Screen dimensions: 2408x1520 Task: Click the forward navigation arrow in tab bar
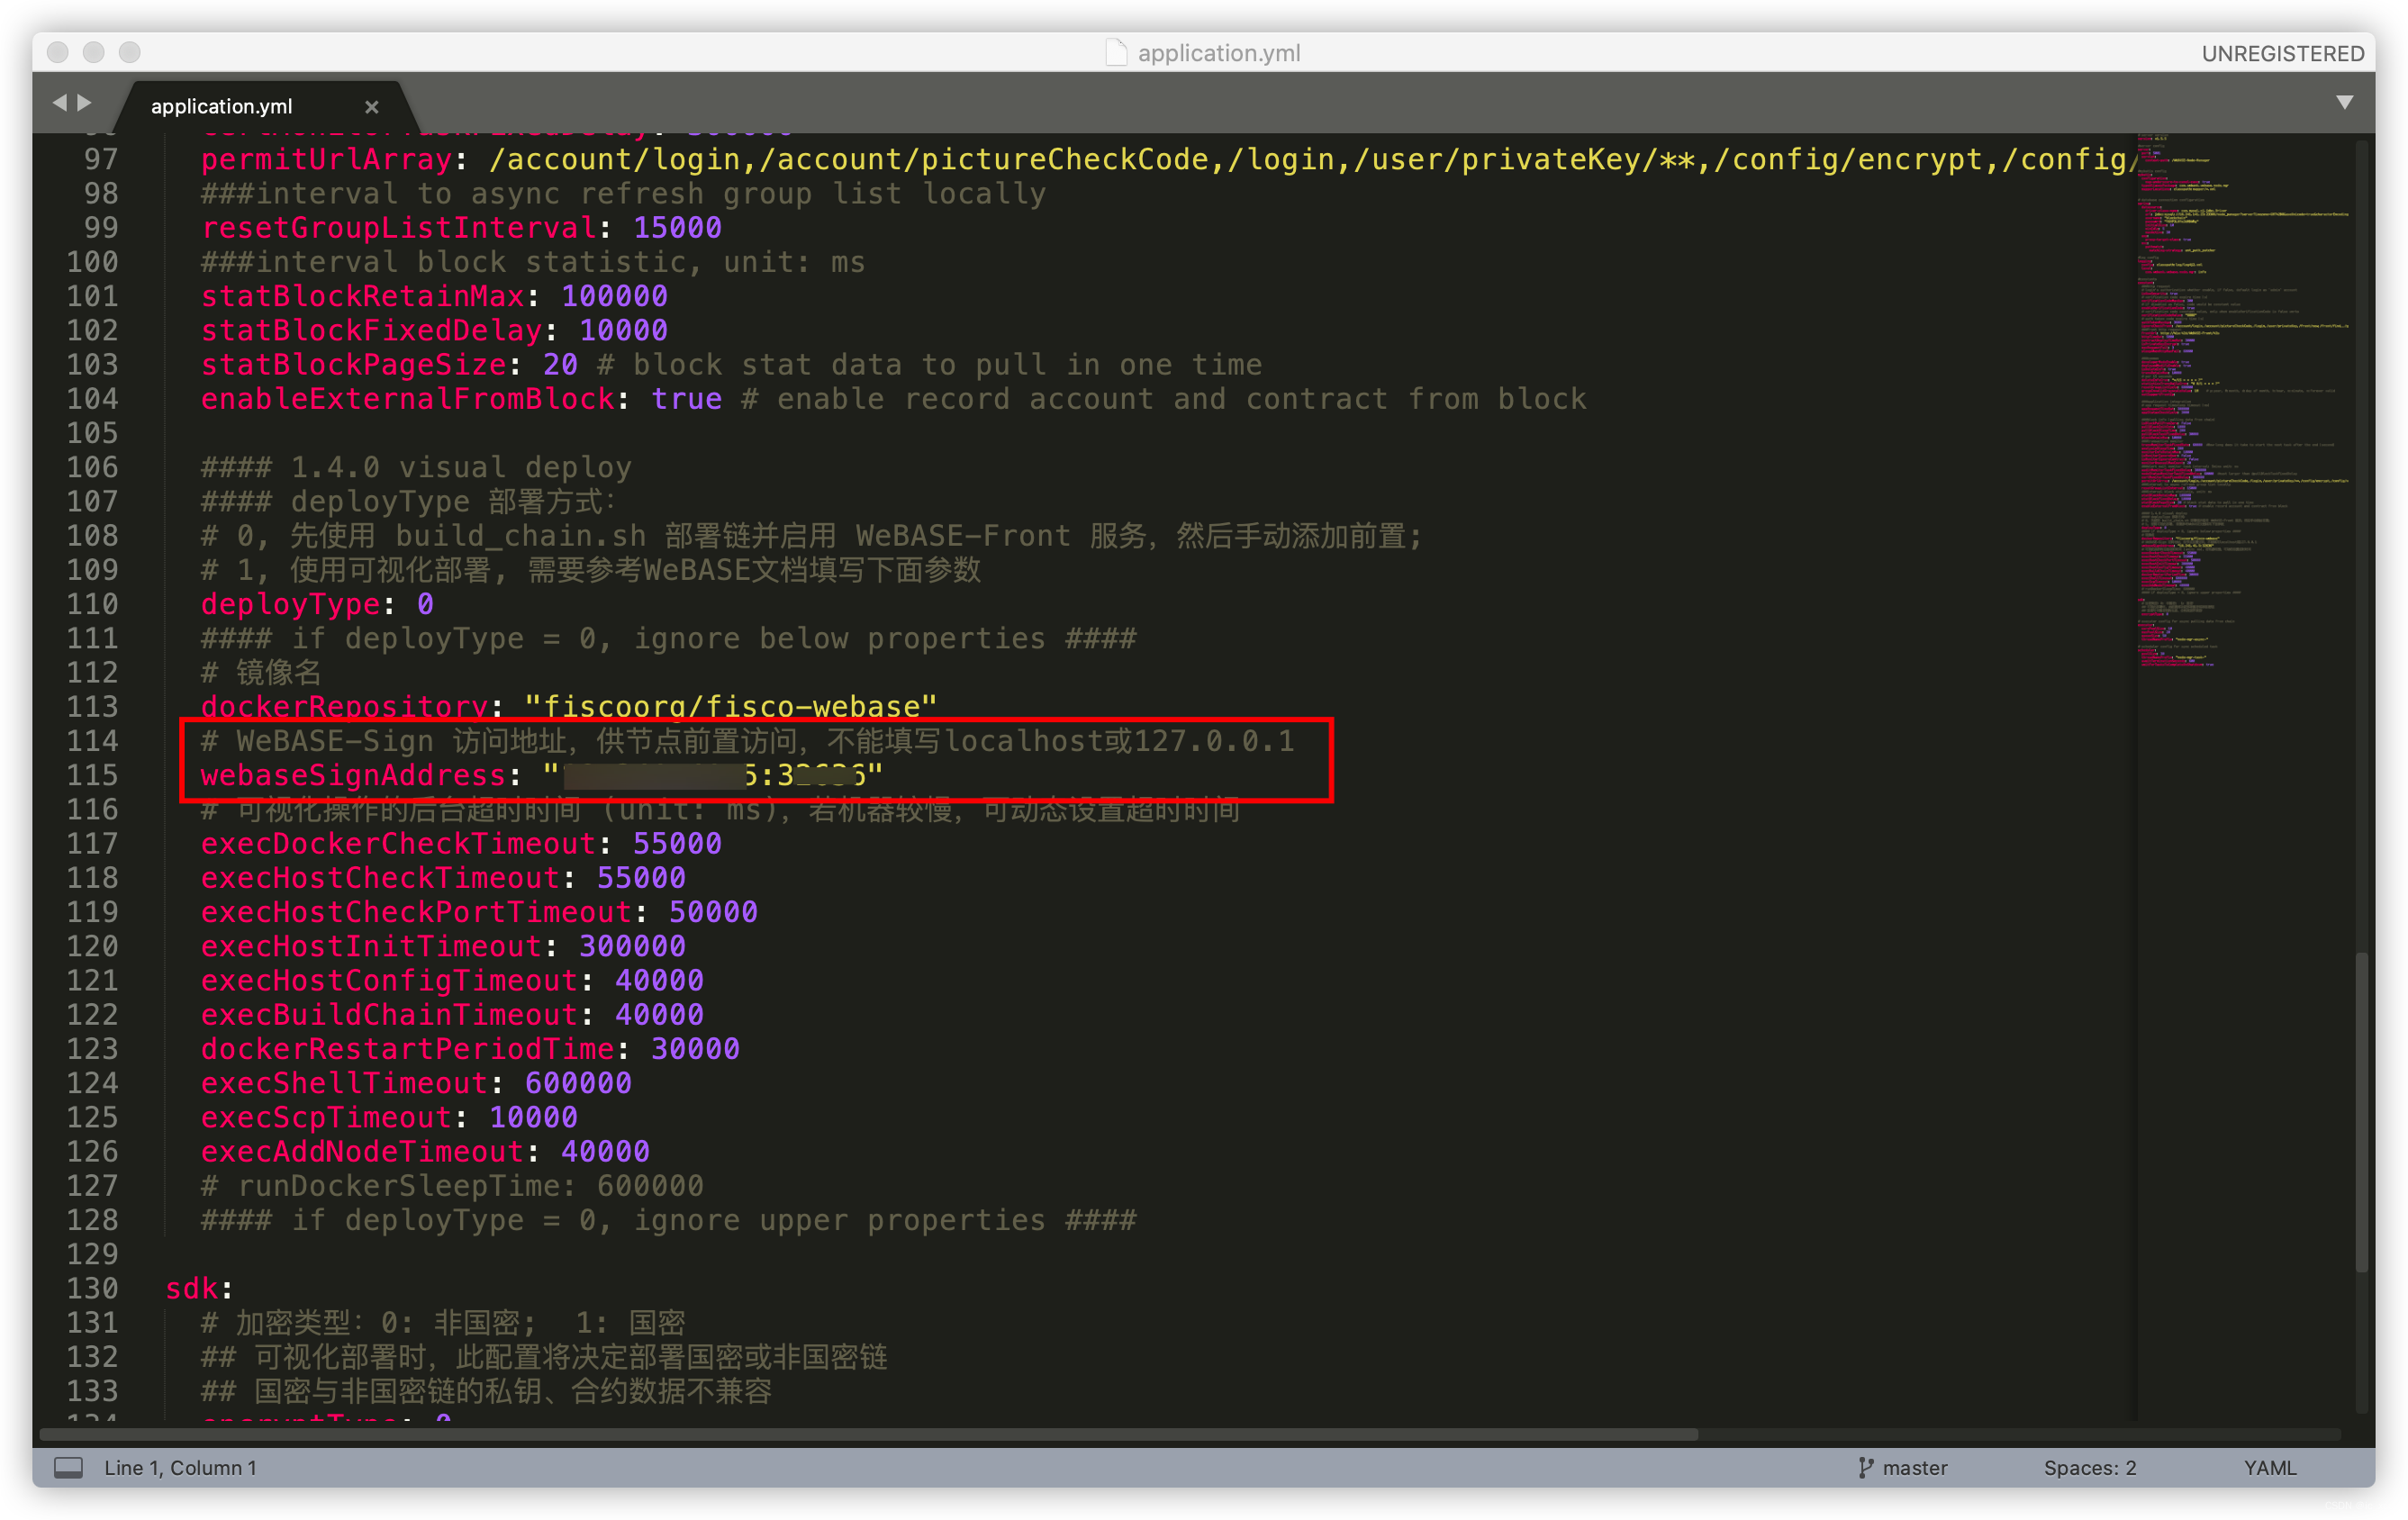tap(85, 103)
